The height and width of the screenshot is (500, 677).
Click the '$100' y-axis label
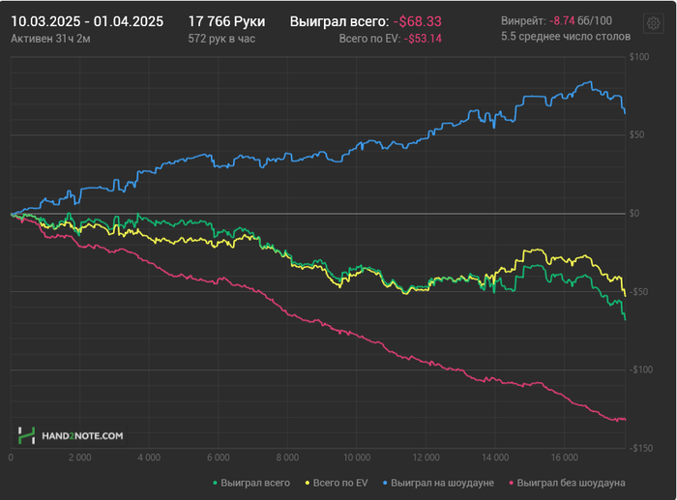click(639, 57)
